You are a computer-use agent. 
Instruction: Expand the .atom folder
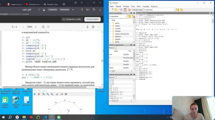[110, 23]
